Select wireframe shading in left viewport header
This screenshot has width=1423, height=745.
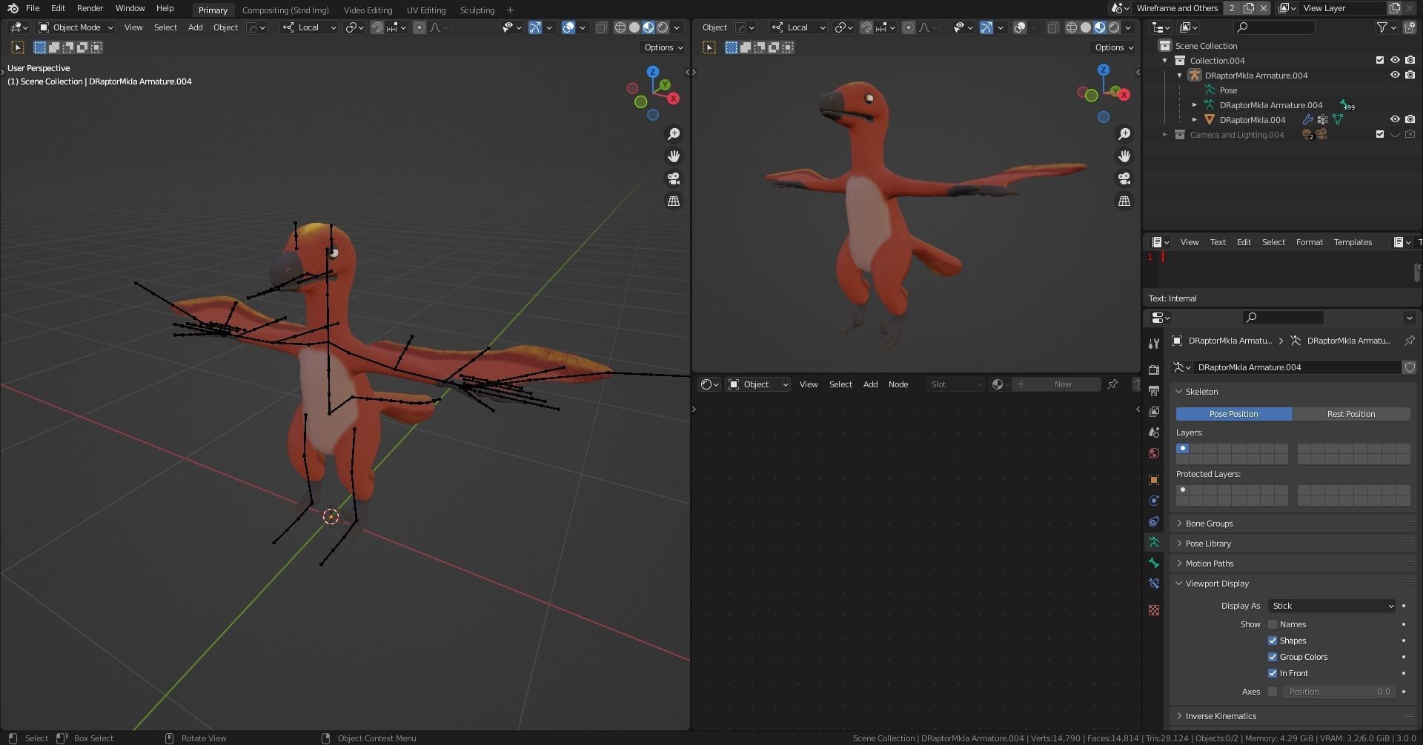click(x=620, y=27)
